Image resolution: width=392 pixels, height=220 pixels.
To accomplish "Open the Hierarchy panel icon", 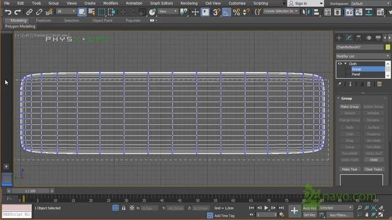I will pyautogui.click(x=358, y=38).
